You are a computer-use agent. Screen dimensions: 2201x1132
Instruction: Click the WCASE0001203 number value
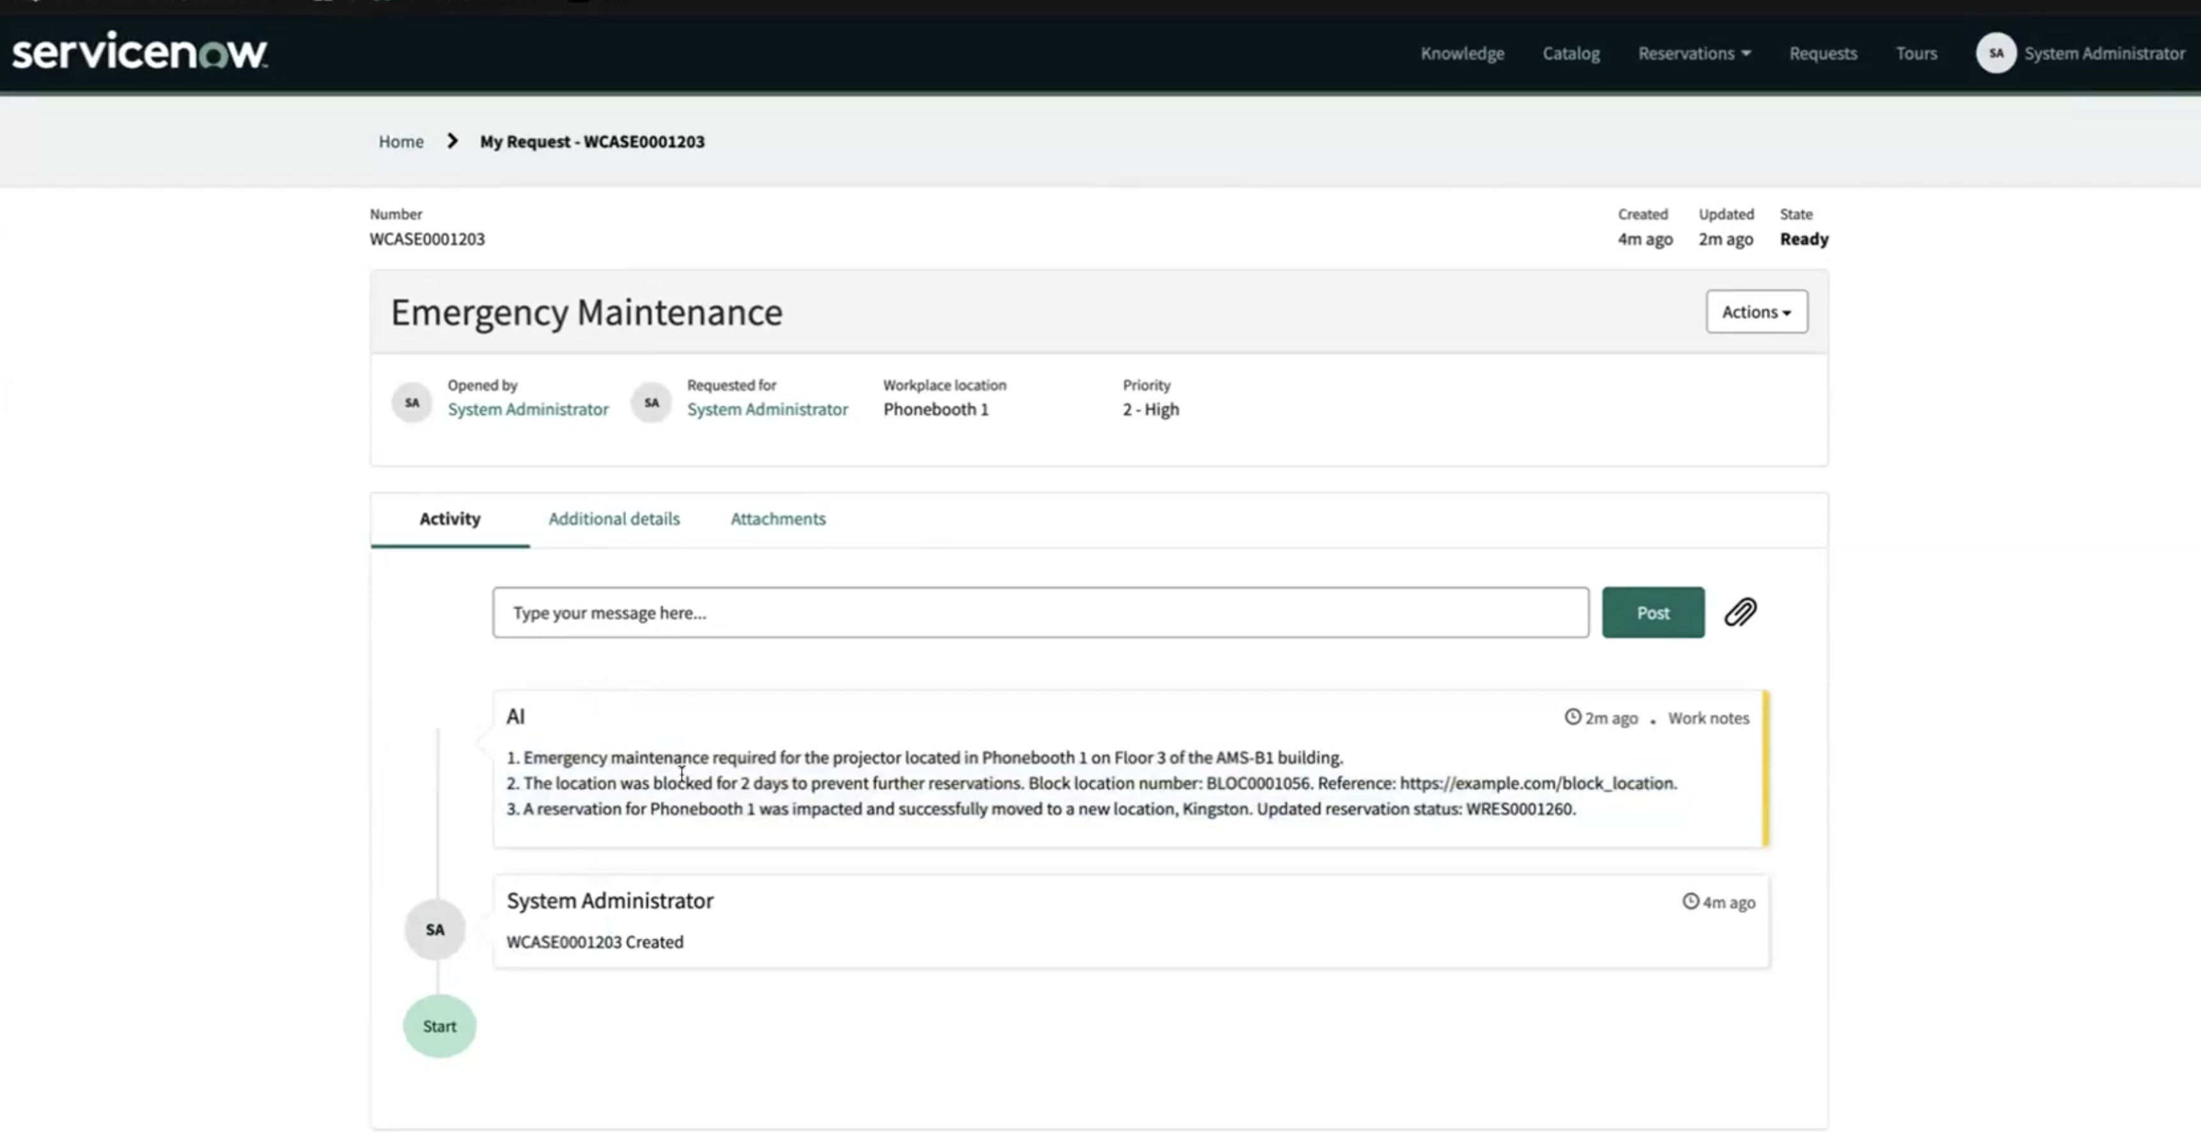pyautogui.click(x=426, y=238)
